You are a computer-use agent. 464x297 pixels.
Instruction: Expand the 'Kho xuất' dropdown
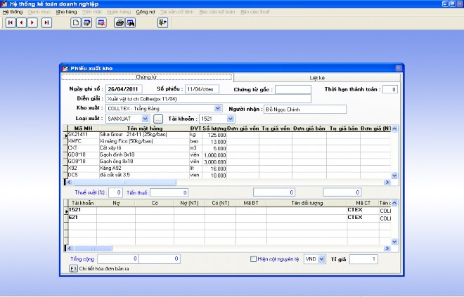(x=217, y=109)
